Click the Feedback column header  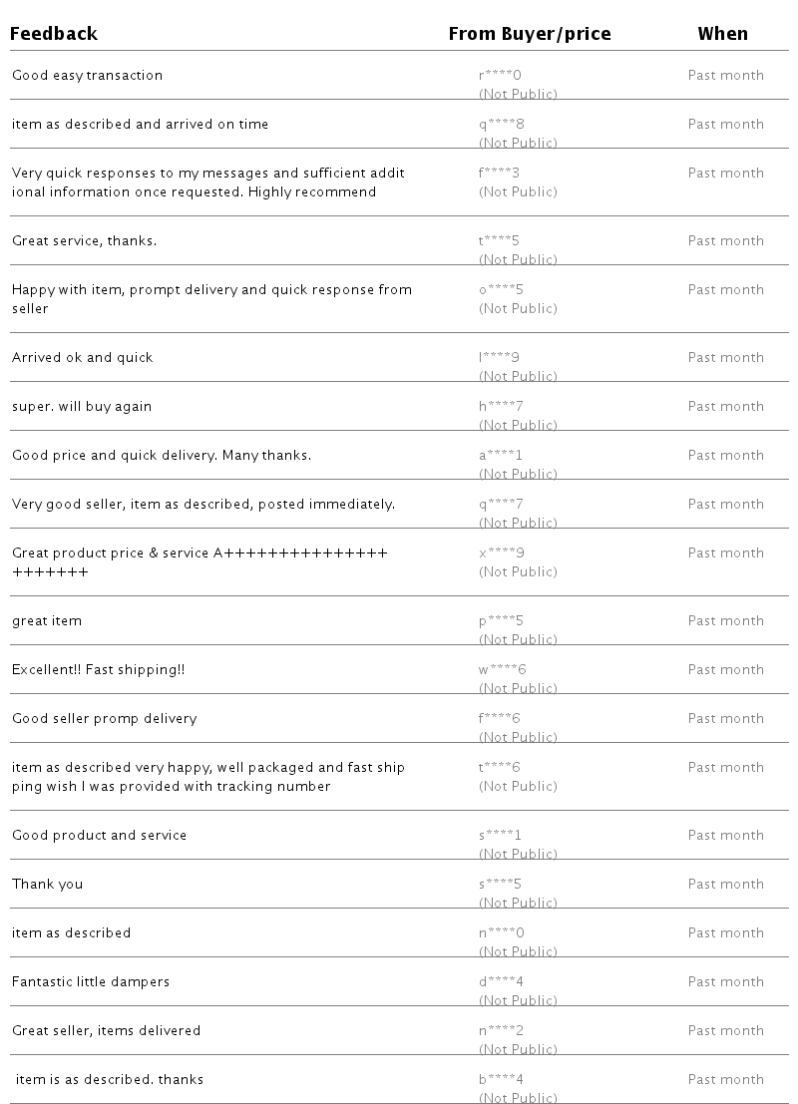(x=54, y=34)
